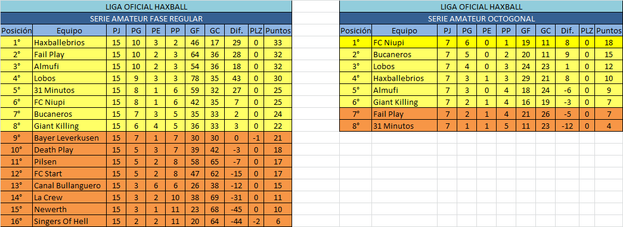Select the Bayer Leverkusen team cell
This screenshot has height=227, width=623.
coord(70,138)
